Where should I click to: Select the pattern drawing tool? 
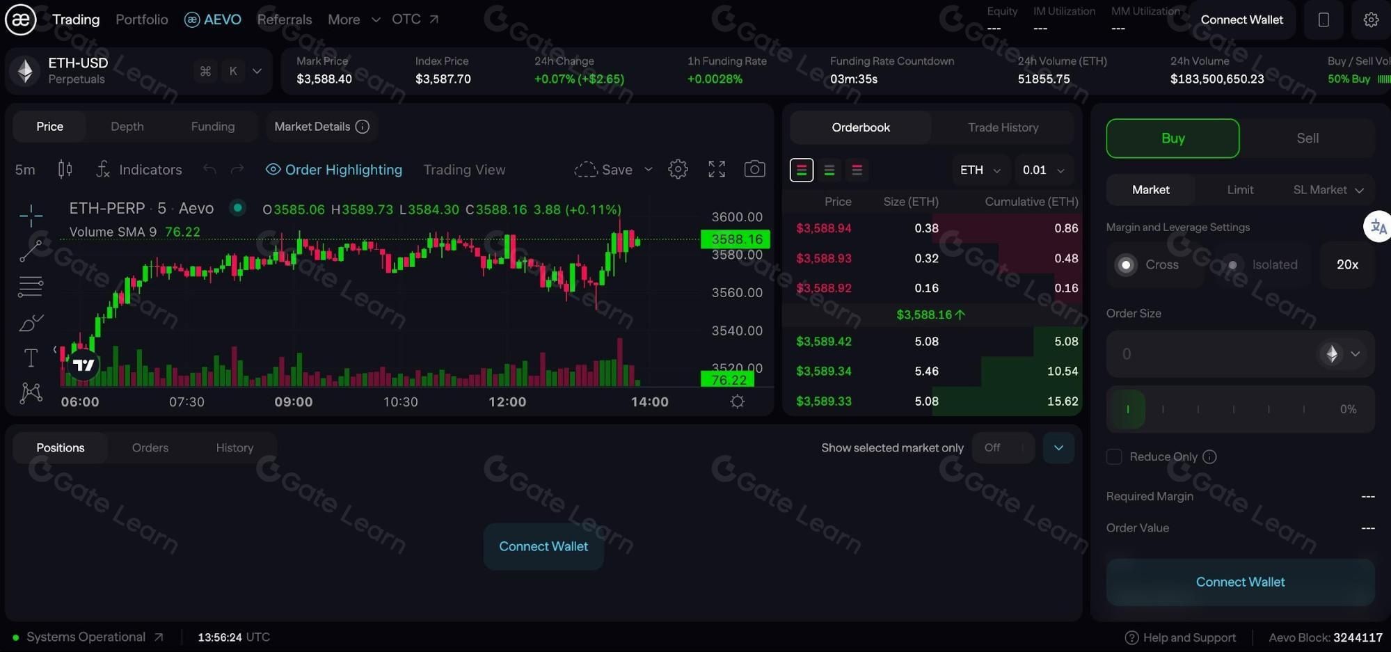pos(31,393)
